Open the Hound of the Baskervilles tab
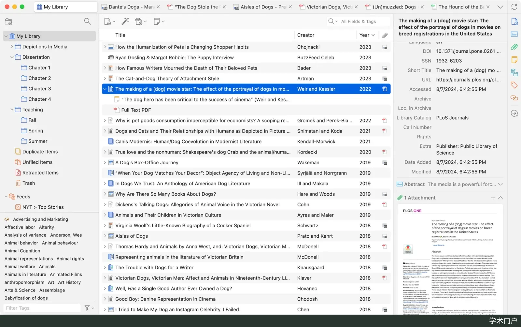Viewport: 521px width, 327px height. (x=460, y=7)
